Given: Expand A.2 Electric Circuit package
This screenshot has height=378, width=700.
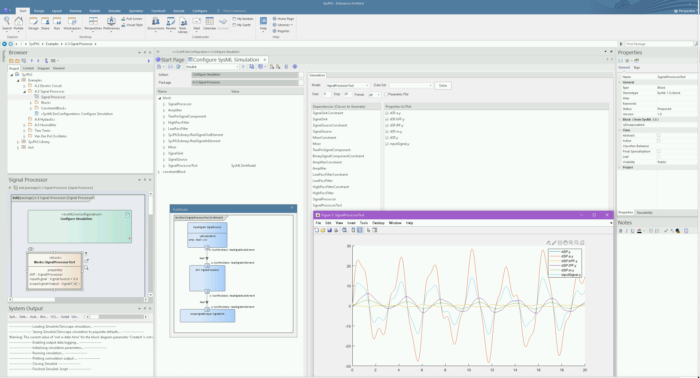Looking at the screenshot, I should [25, 86].
